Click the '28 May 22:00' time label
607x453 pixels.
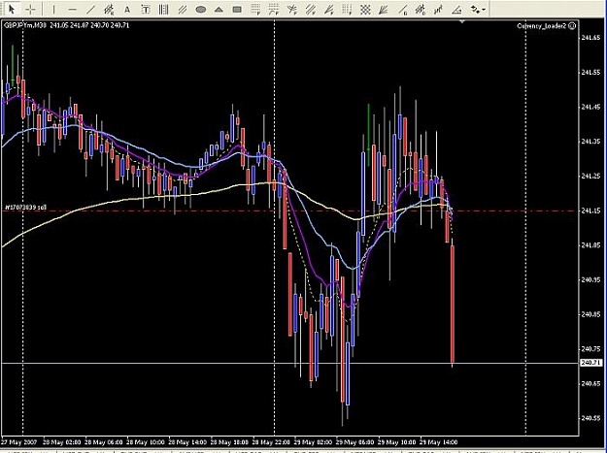[x=271, y=441]
